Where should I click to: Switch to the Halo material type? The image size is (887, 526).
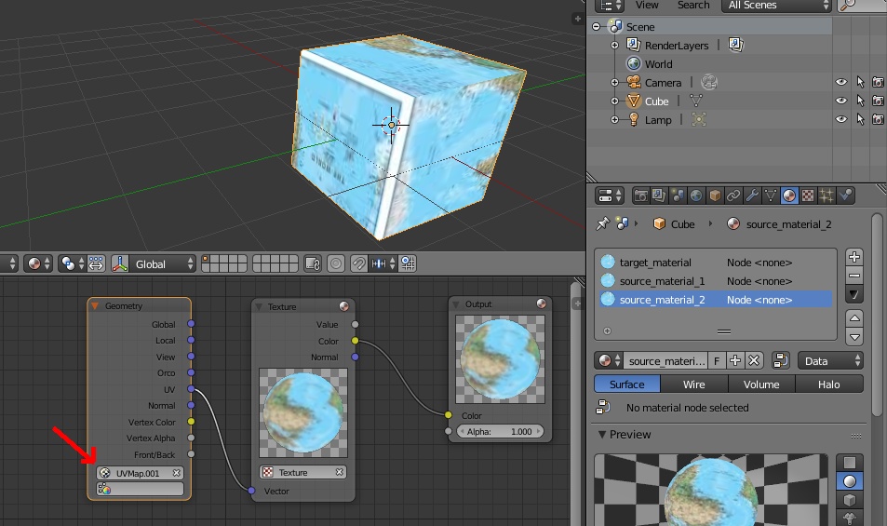tap(828, 384)
